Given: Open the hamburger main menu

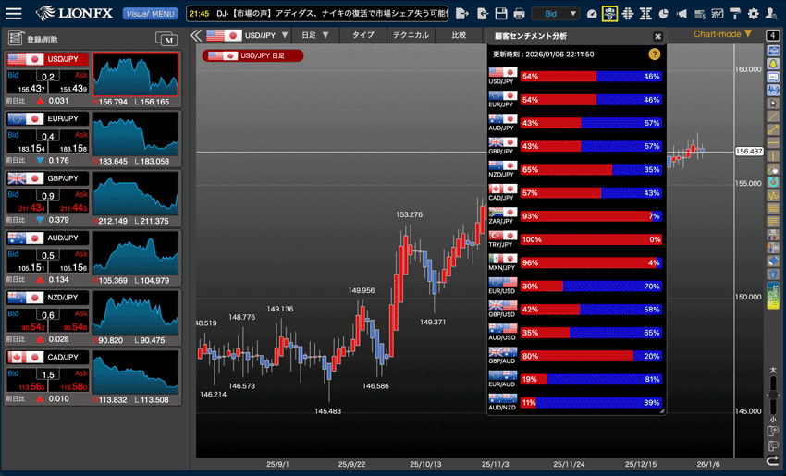Looking at the screenshot, I should (14, 14).
